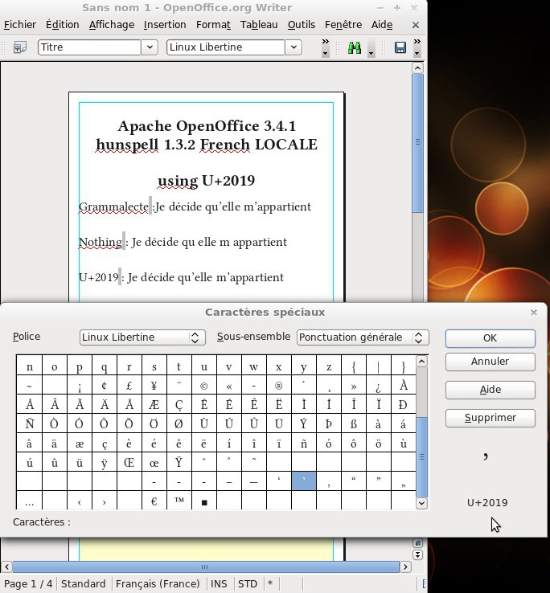Open the Insertion menu
This screenshot has width=550, height=593.
[x=165, y=25]
